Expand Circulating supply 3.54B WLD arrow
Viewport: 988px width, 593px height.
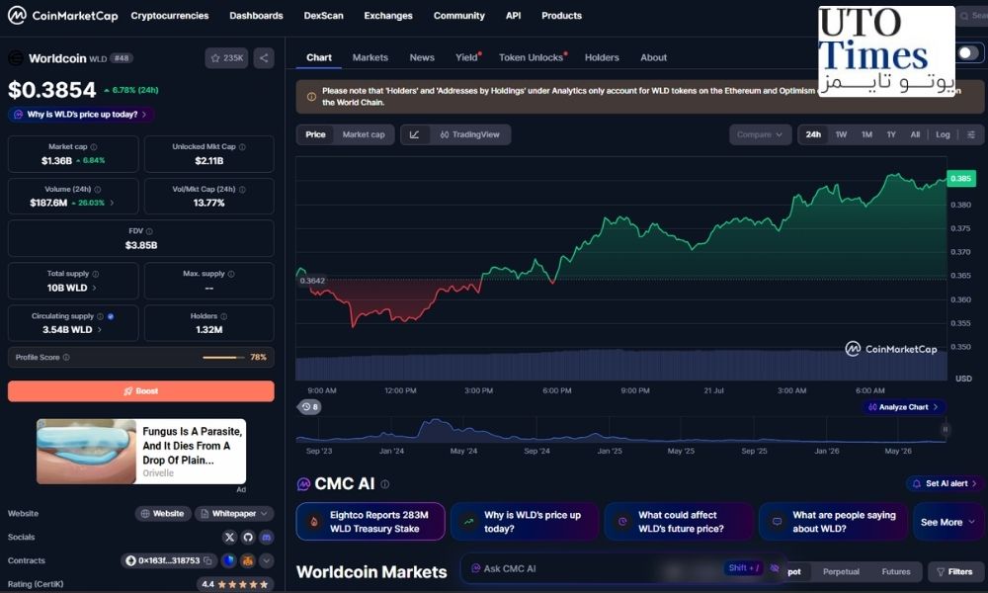pos(100,329)
